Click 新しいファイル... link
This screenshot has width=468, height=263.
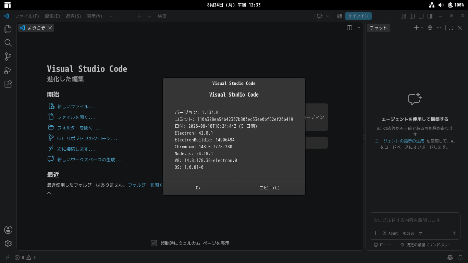(76, 107)
